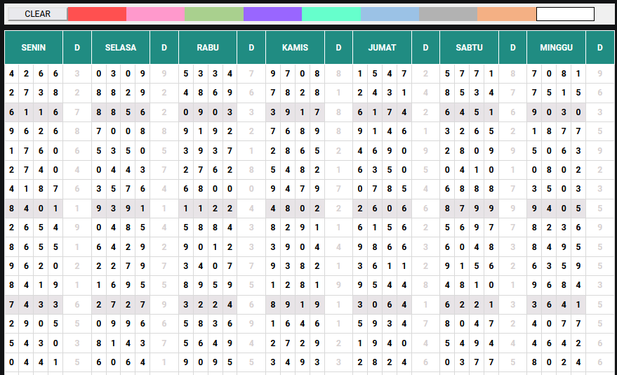Select the aqua mint color swatch
Image resolution: width=617 pixels, height=375 pixels.
coord(331,14)
